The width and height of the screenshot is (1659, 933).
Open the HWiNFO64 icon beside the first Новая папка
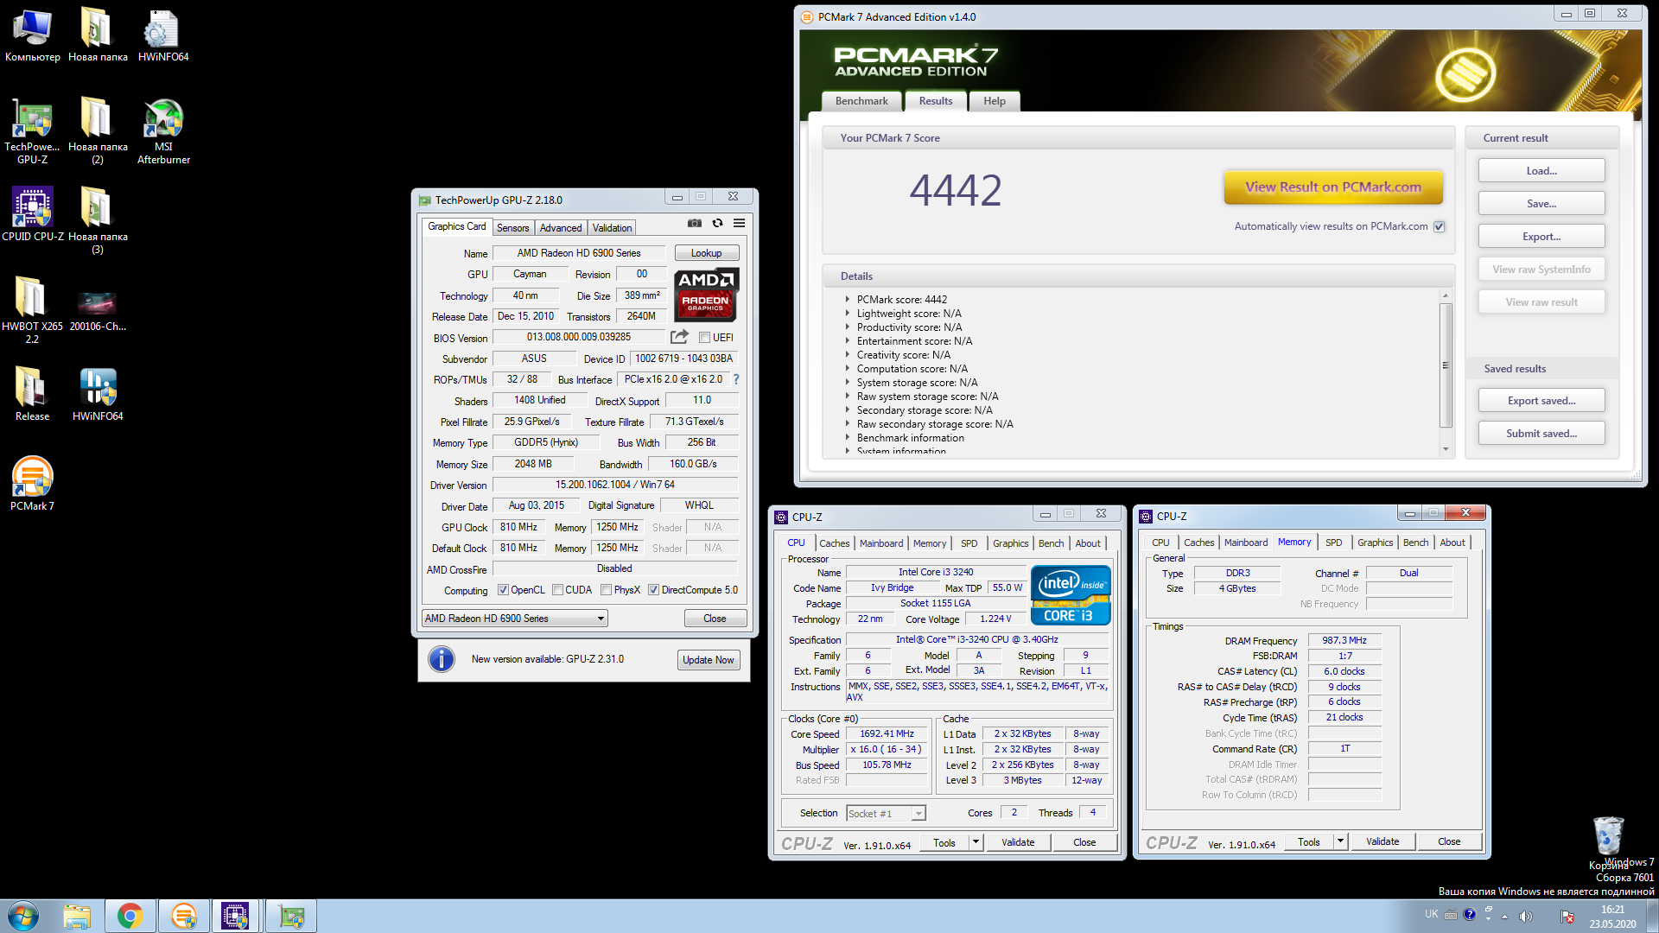[x=163, y=35]
